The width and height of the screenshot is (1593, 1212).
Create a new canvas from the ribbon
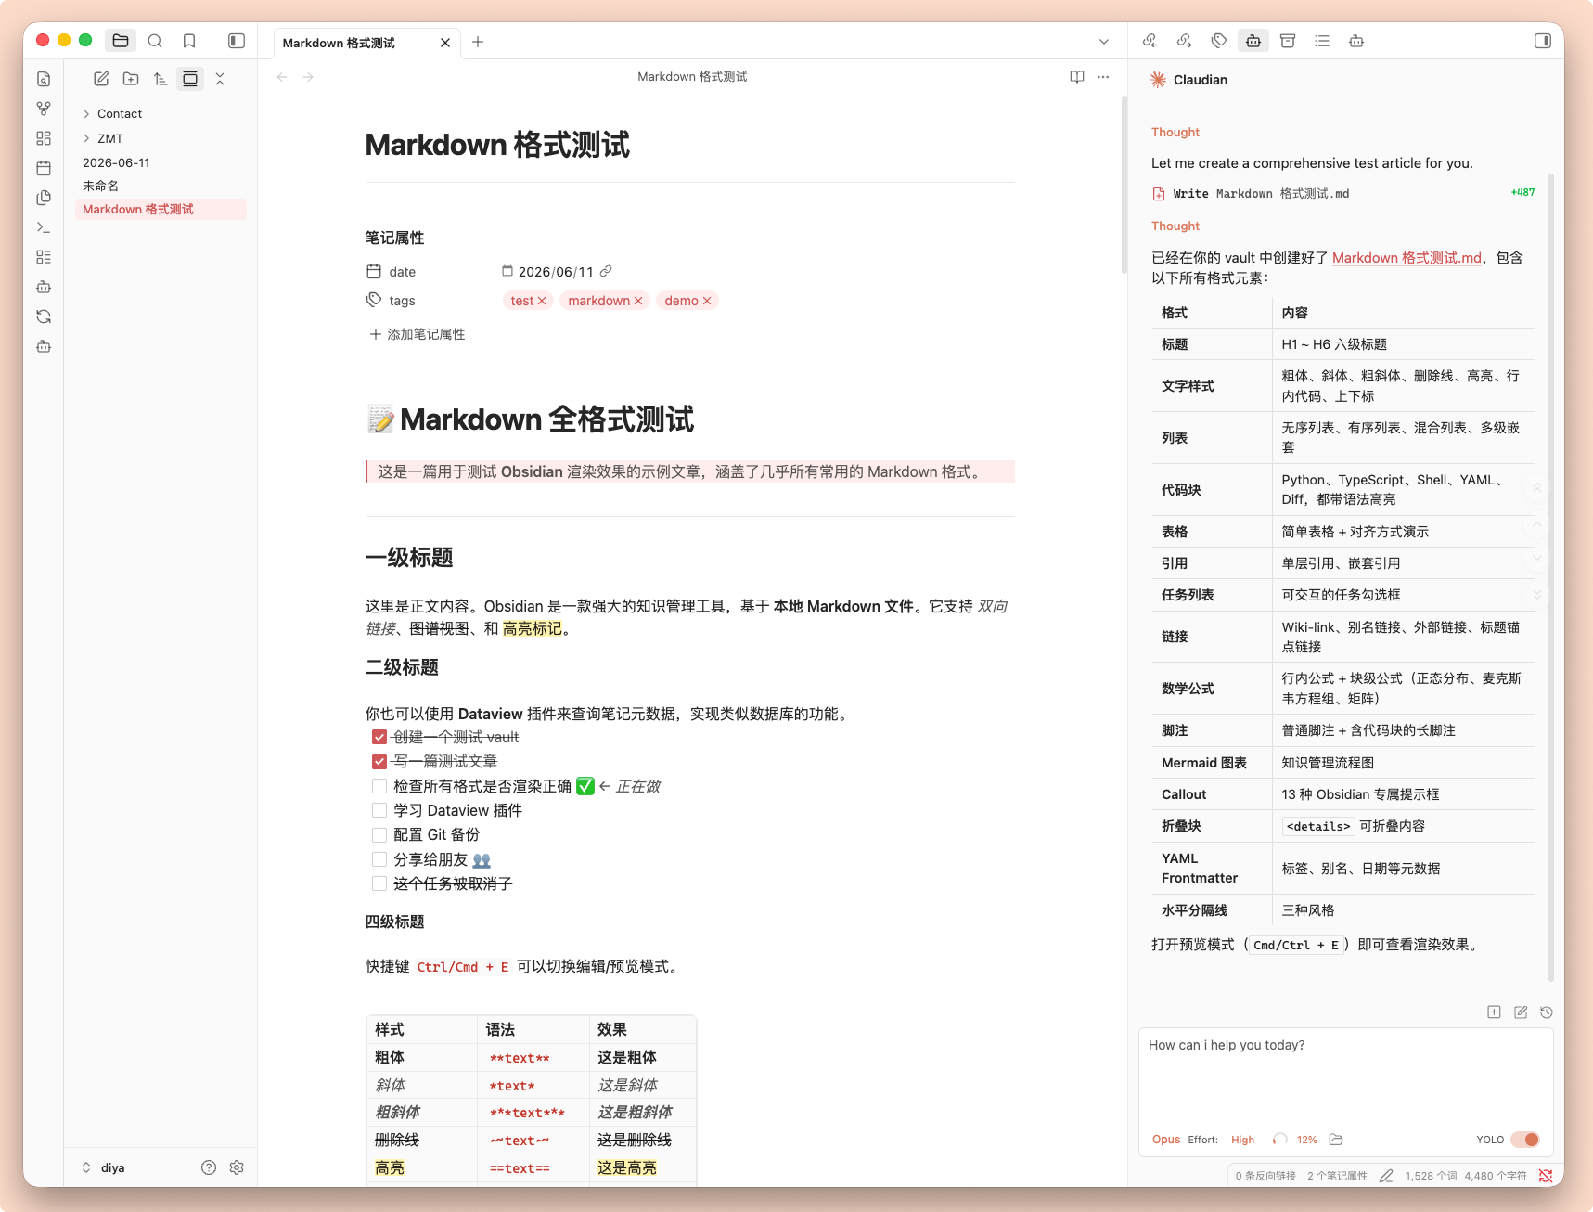[x=44, y=138]
